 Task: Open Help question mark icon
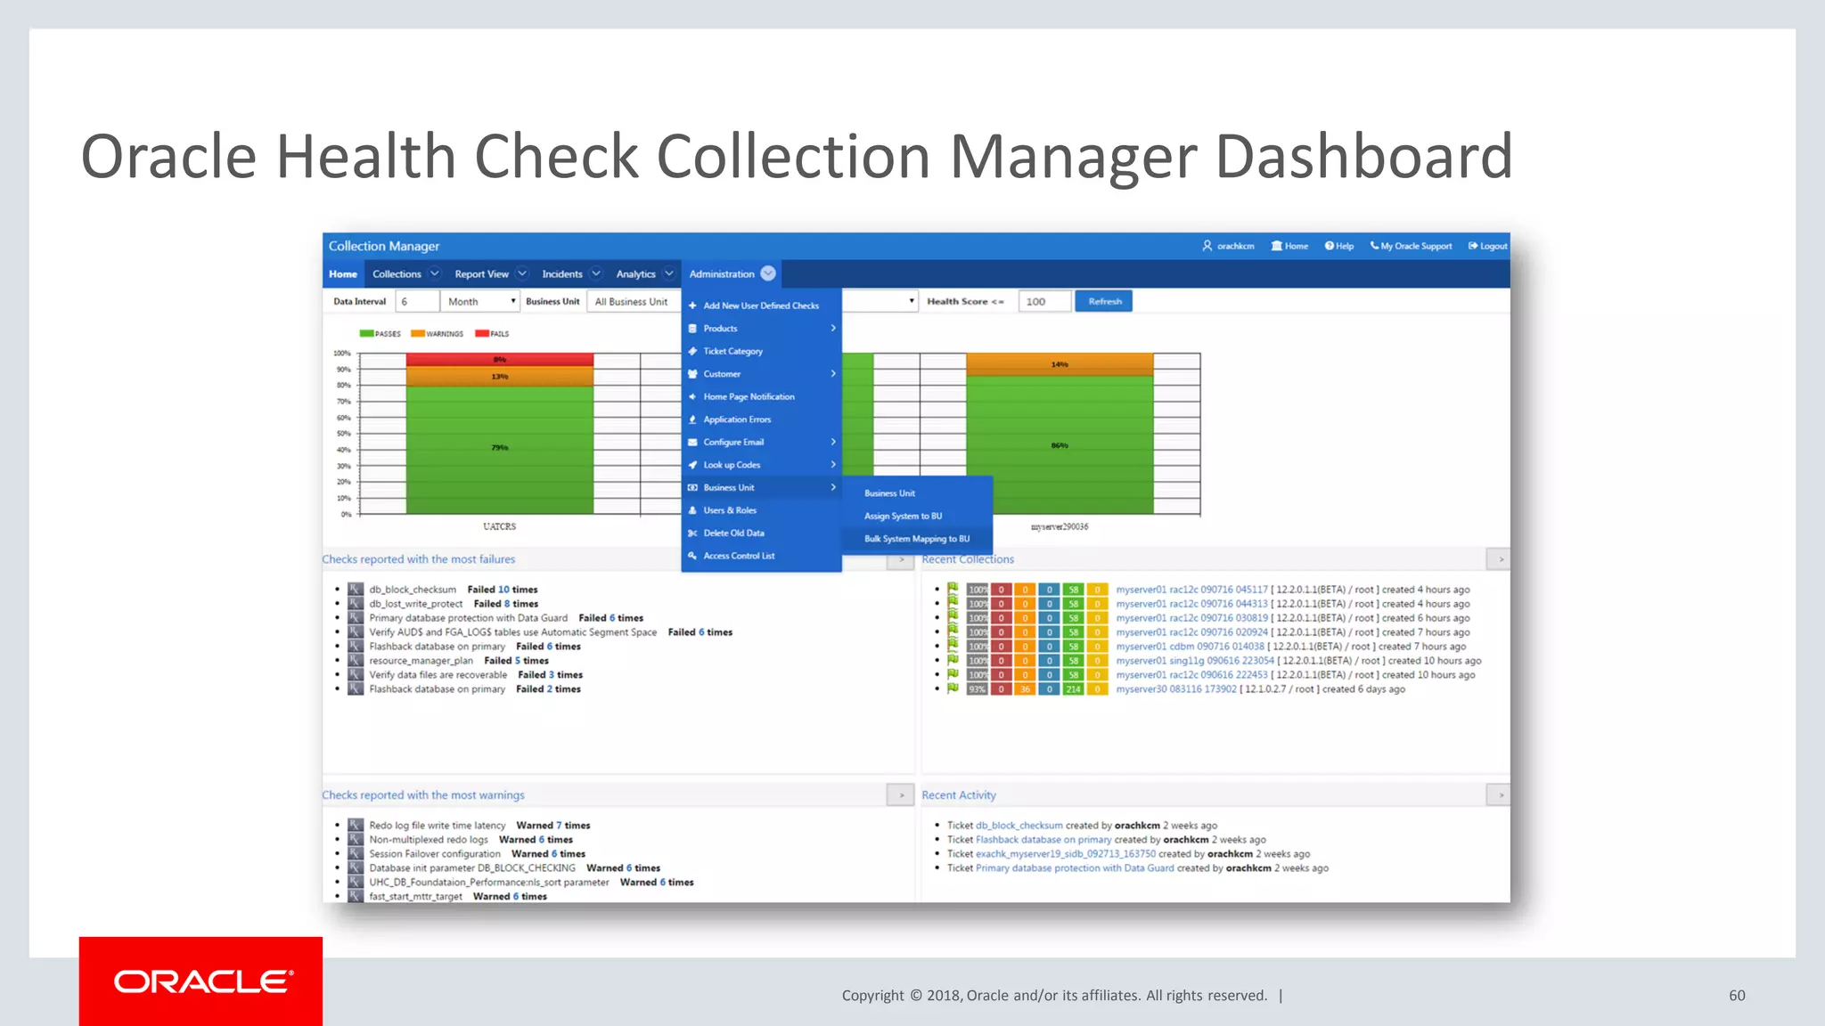point(1329,246)
